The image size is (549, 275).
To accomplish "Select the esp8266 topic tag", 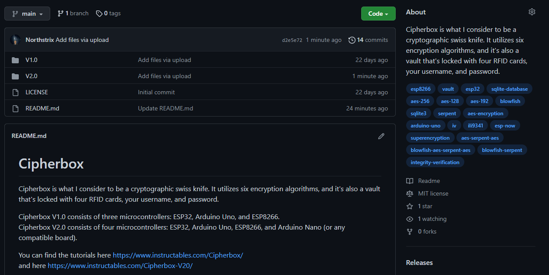I will (421, 89).
